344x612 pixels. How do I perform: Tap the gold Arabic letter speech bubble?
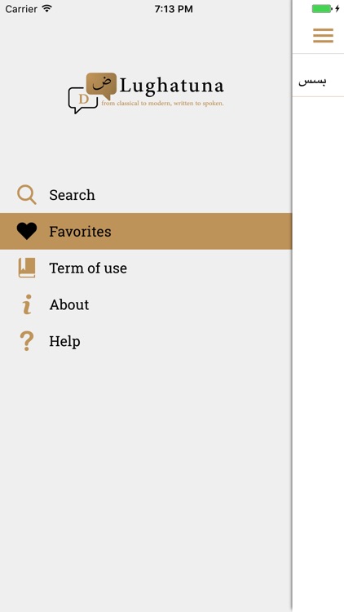(101, 85)
